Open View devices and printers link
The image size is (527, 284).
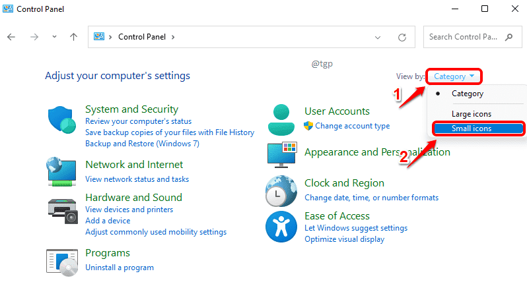[129, 210]
